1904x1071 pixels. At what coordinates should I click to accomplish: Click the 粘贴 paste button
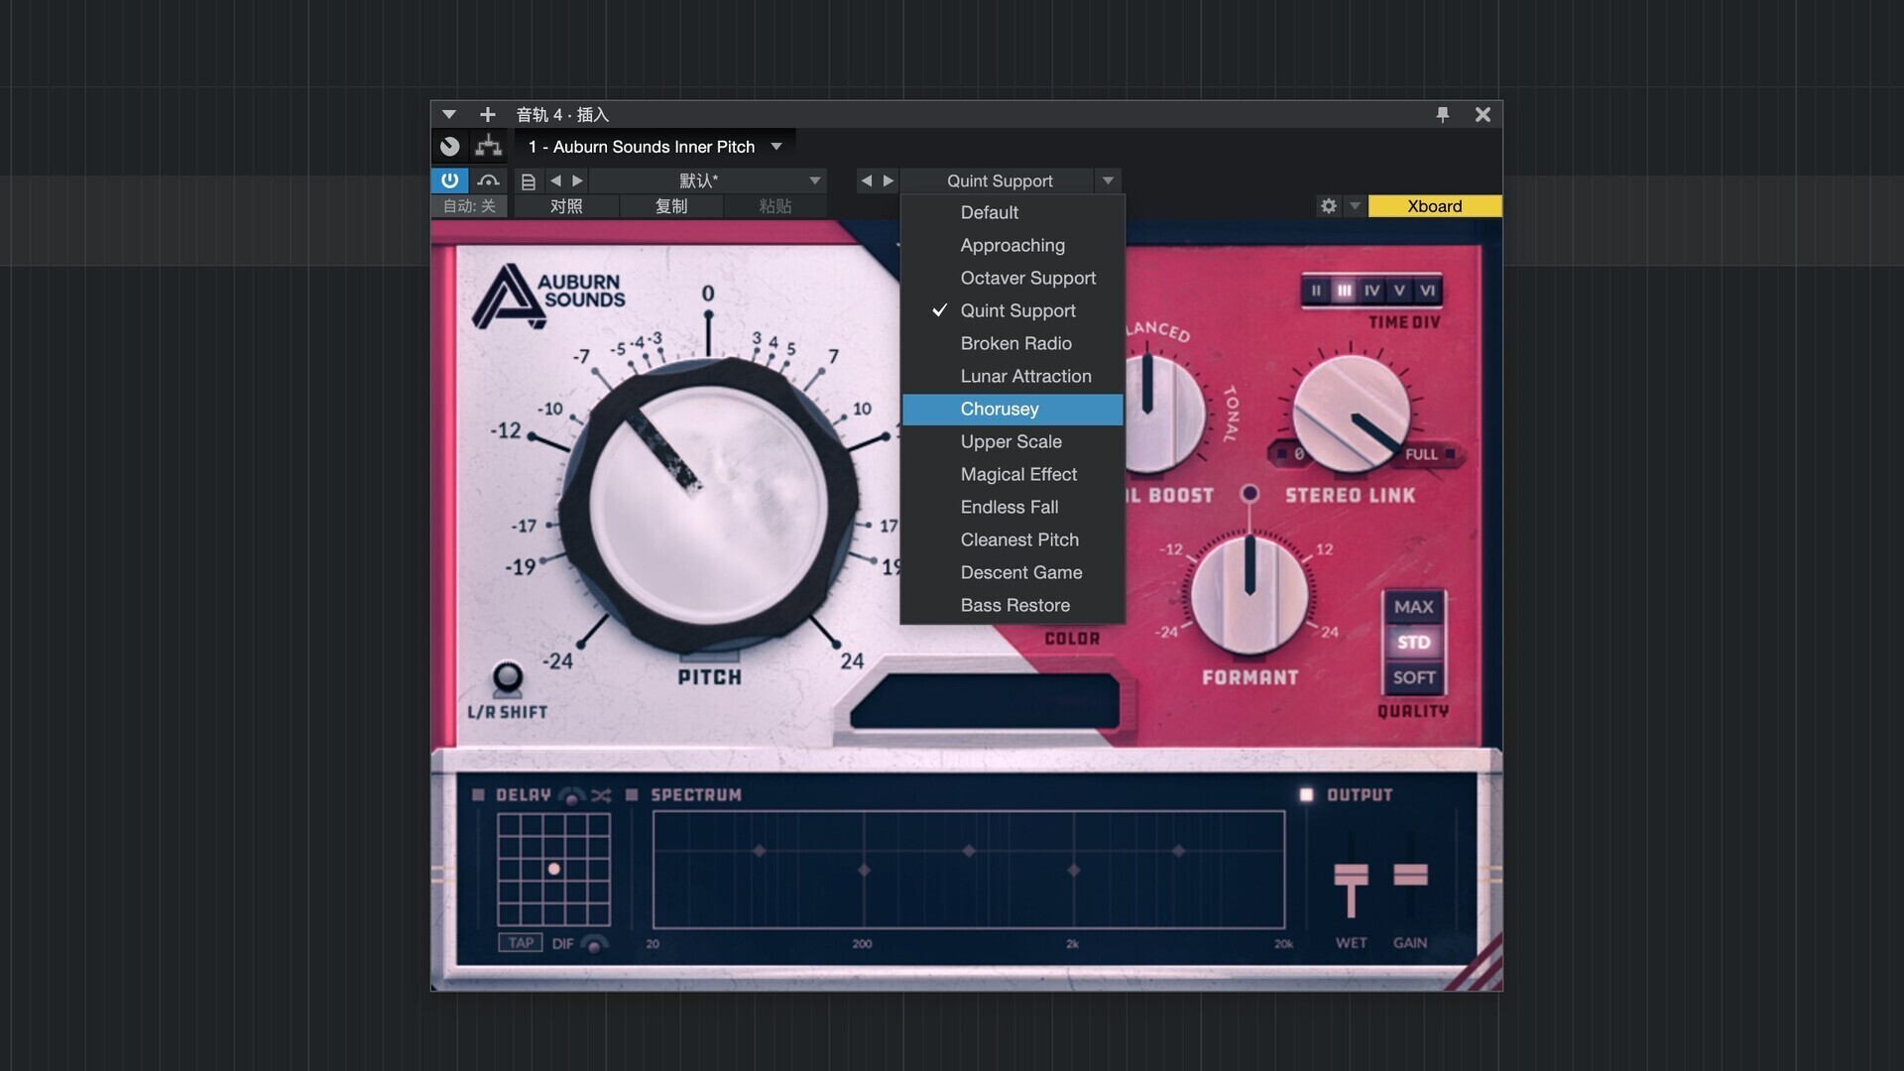click(x=774, y=206)
